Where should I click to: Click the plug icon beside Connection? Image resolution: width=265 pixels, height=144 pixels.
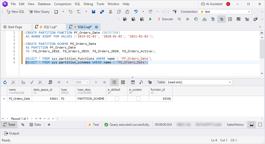pyautogui.click(x=175, y=12)
